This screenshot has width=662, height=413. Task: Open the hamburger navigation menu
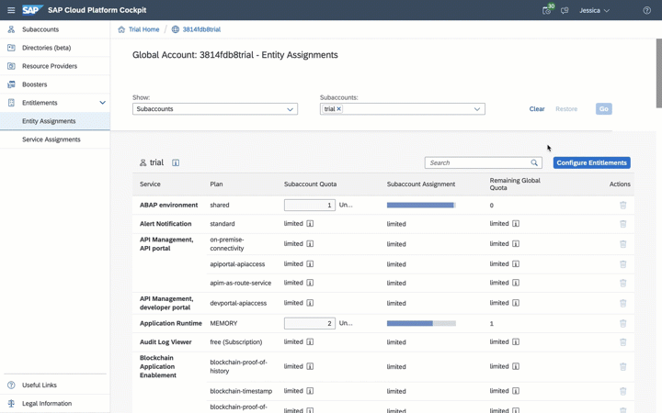[11, 10]
